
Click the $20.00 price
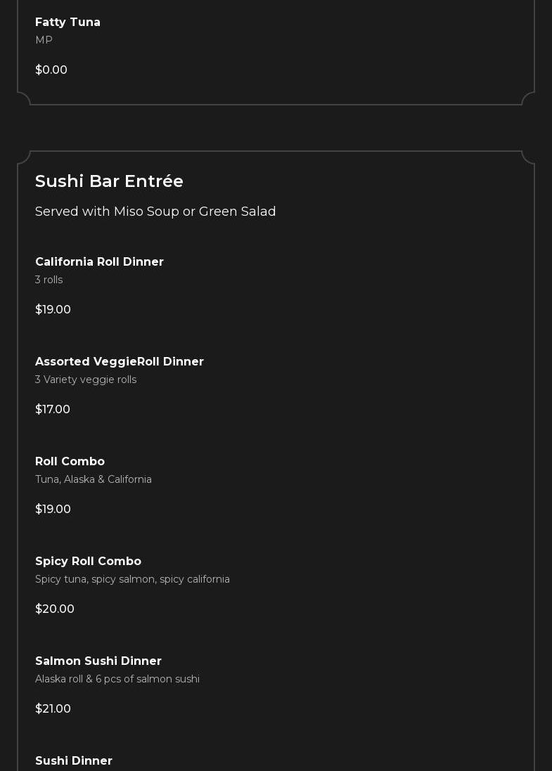tap(55, 609)
